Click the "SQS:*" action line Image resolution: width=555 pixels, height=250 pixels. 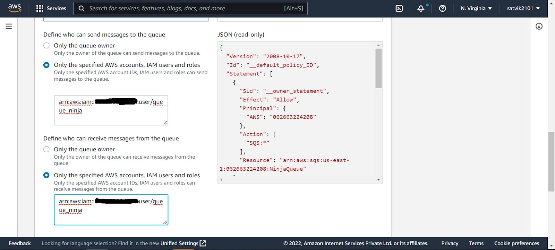point(258,143)
